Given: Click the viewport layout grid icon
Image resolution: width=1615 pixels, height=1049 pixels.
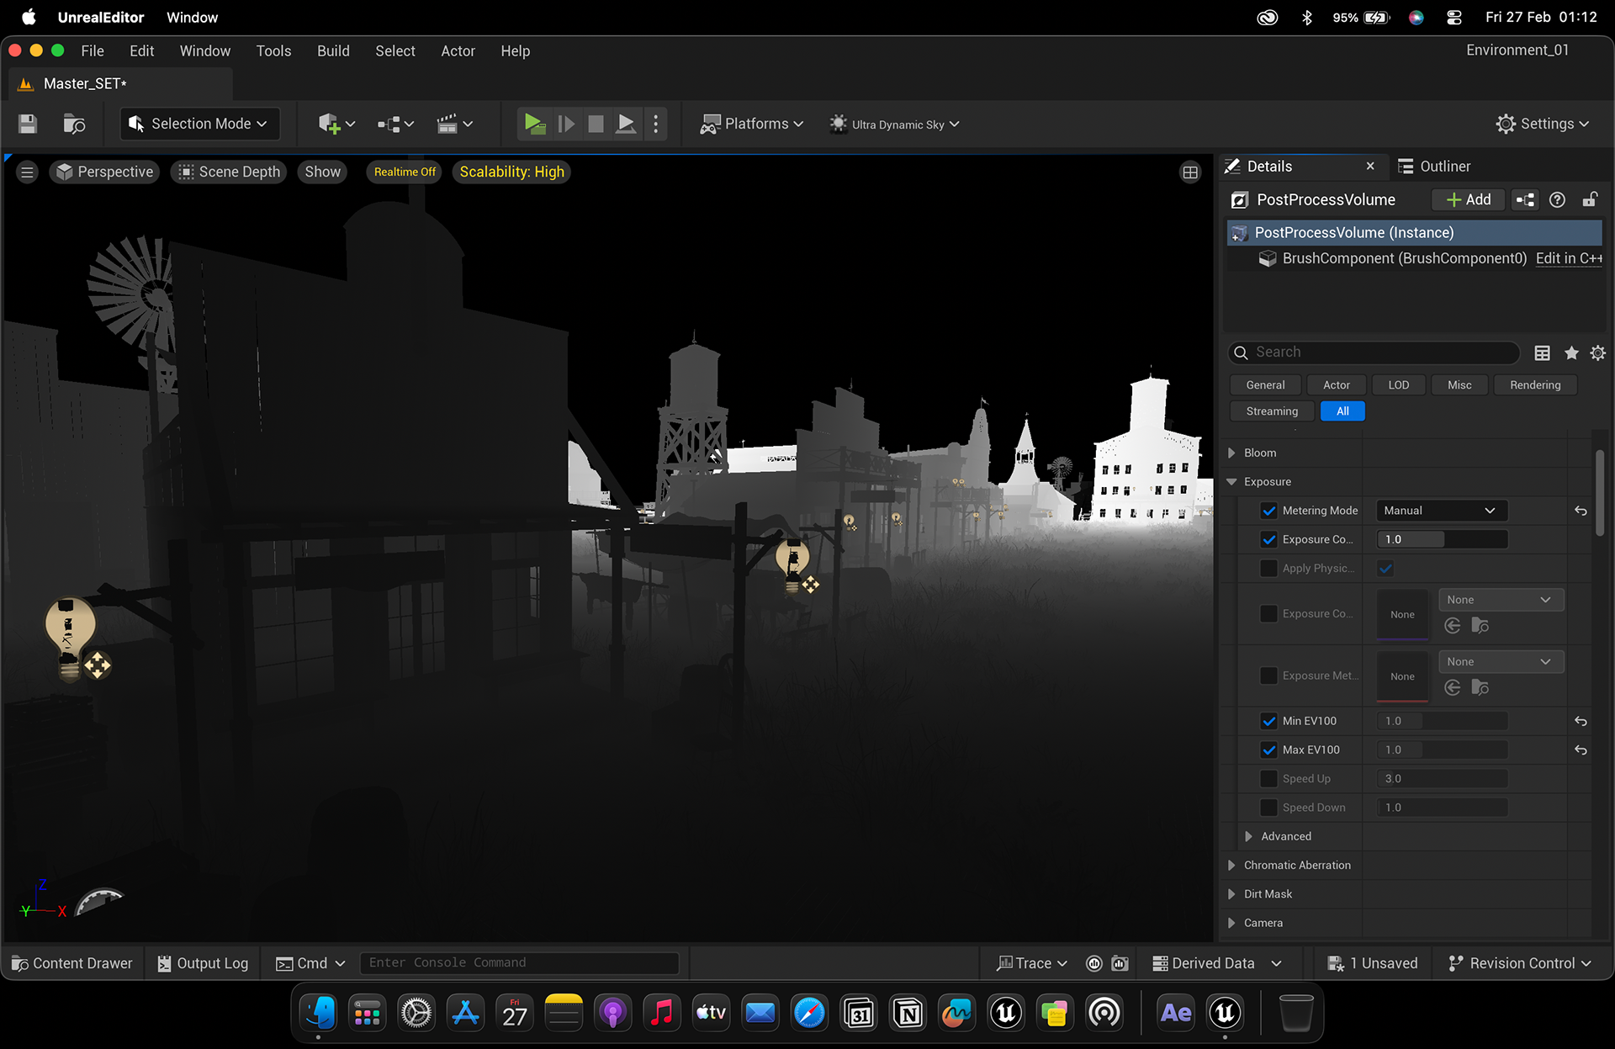Looking at the screenshot, I should point(1190,172).
